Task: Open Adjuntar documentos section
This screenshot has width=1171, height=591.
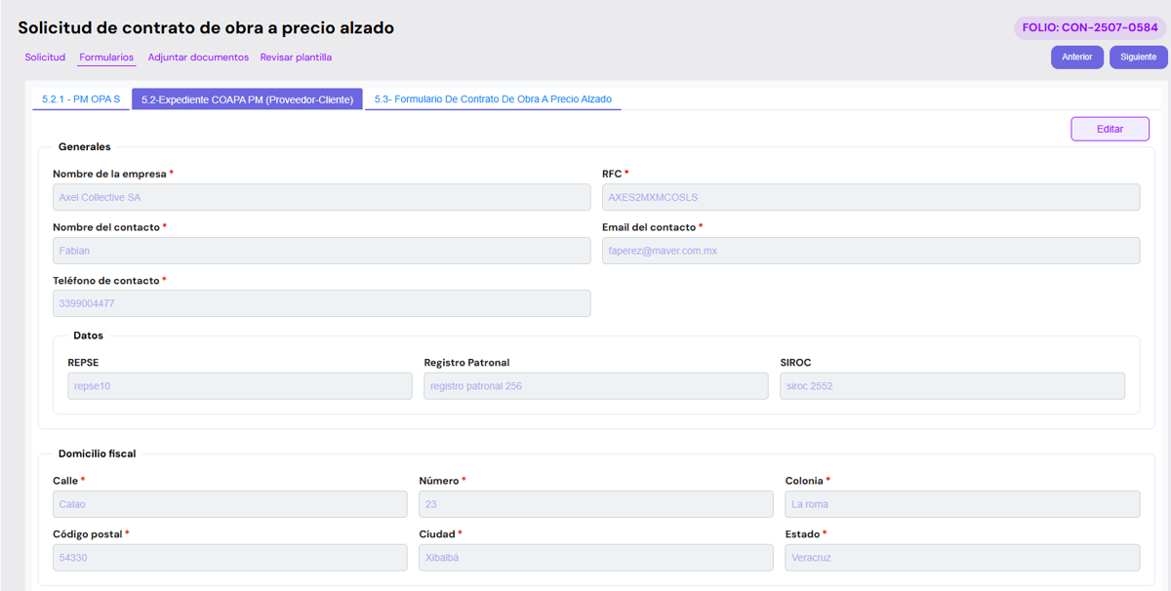Action: click(x=198, y=58)
